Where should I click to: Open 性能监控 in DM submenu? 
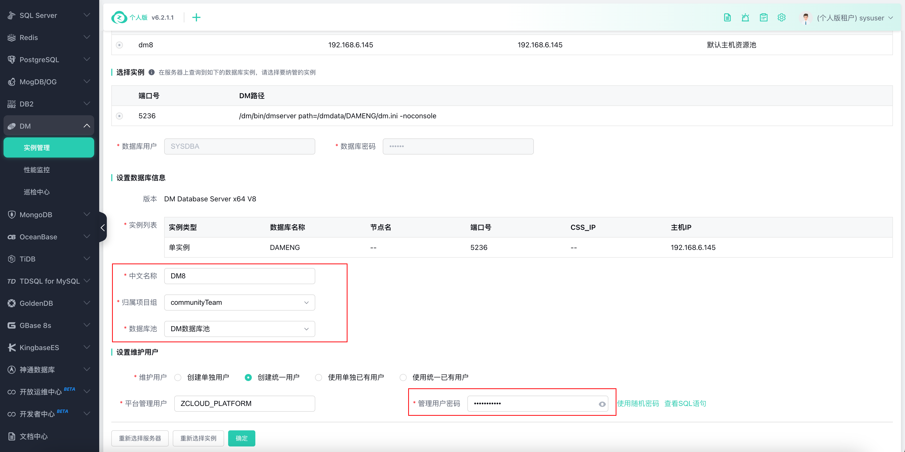(37, 170)
